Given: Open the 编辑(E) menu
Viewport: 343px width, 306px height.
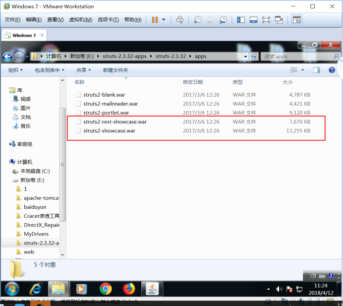Looking at the screenshot, I should coord(34,20).
